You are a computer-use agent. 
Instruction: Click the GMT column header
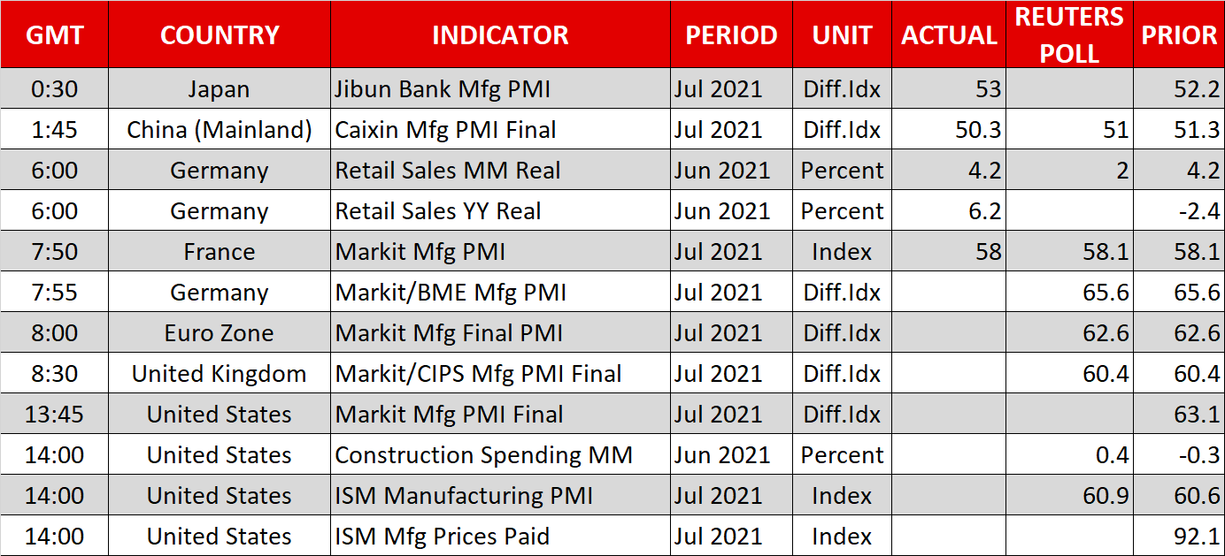tap(55, 35)
